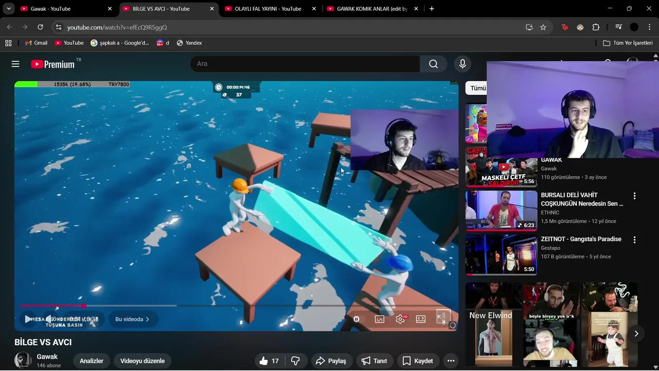Screen dimensions: 659x371
Task: Switch to theater mode icon
Action: click(421, 319)
